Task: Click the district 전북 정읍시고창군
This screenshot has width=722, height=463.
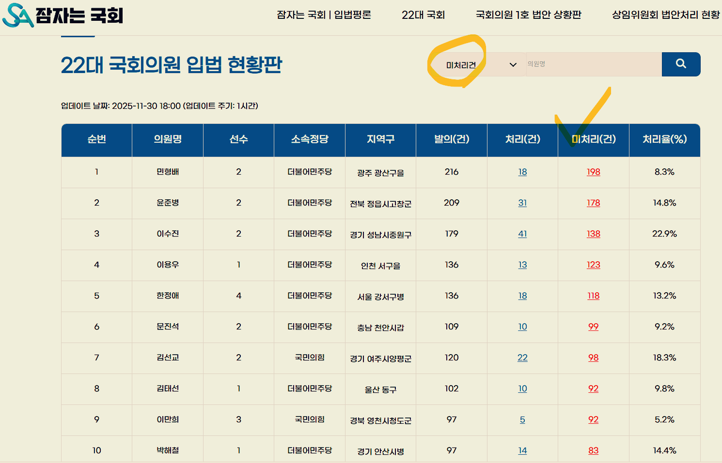Action: pos(380,204)
